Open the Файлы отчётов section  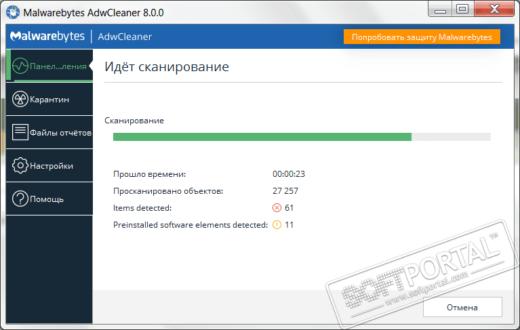point(49,132)
